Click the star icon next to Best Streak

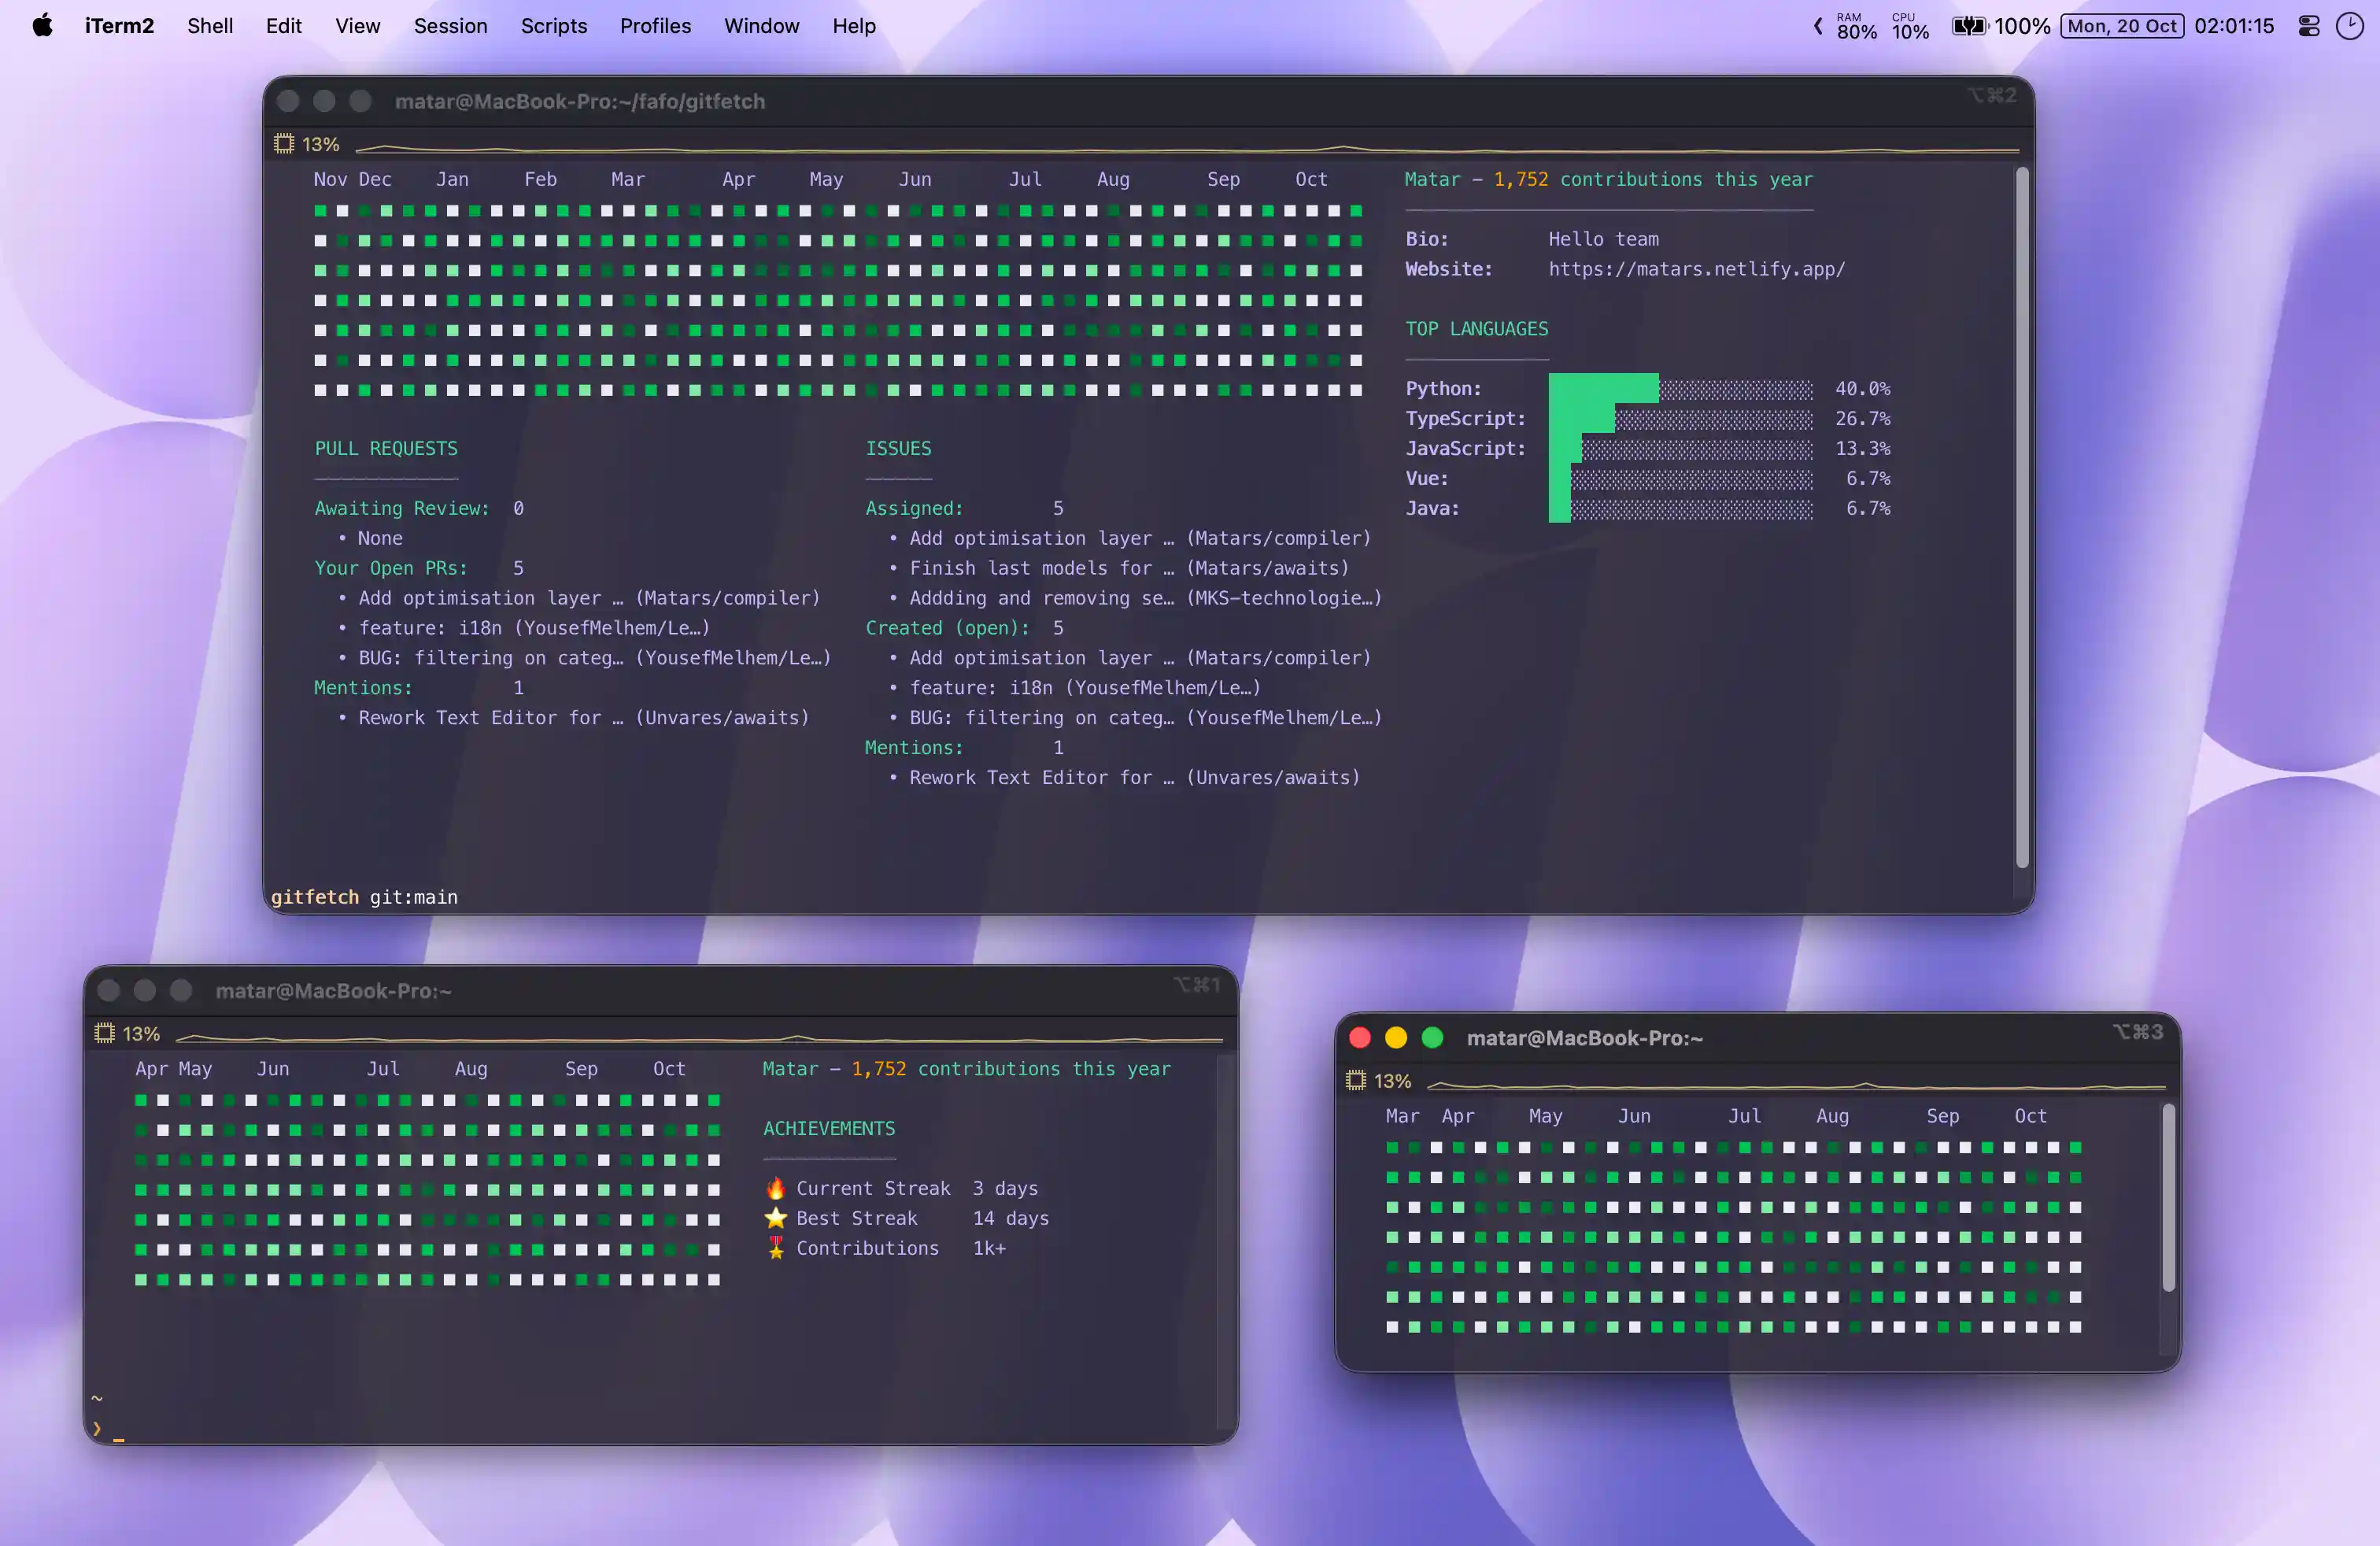775,1218
